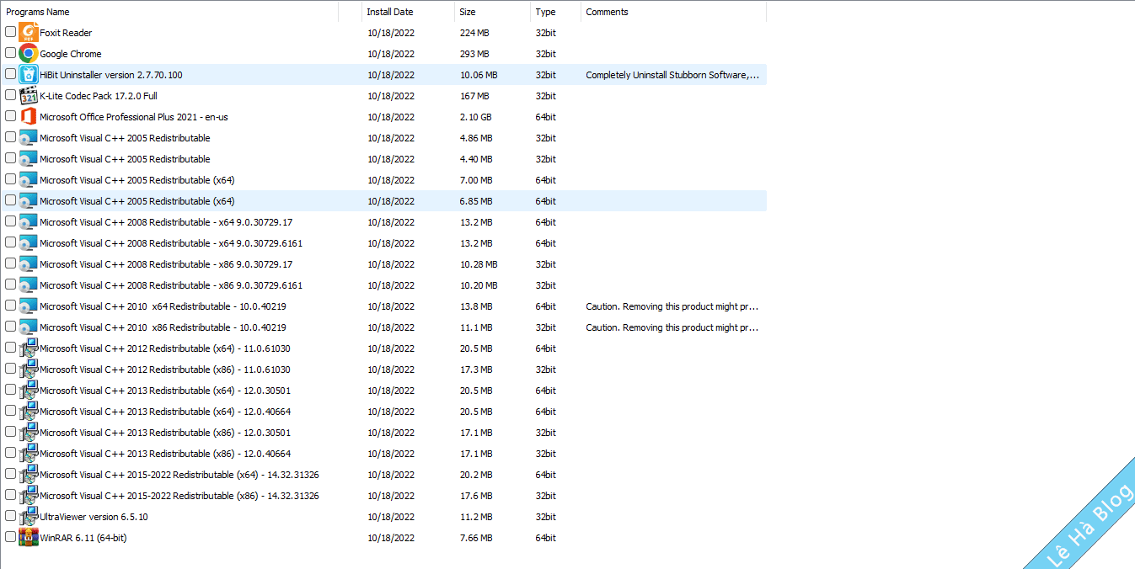Viewport: 1135px width, 569px height.
Task: Sort by Install Date column header
Action: [x=408, y=12]
